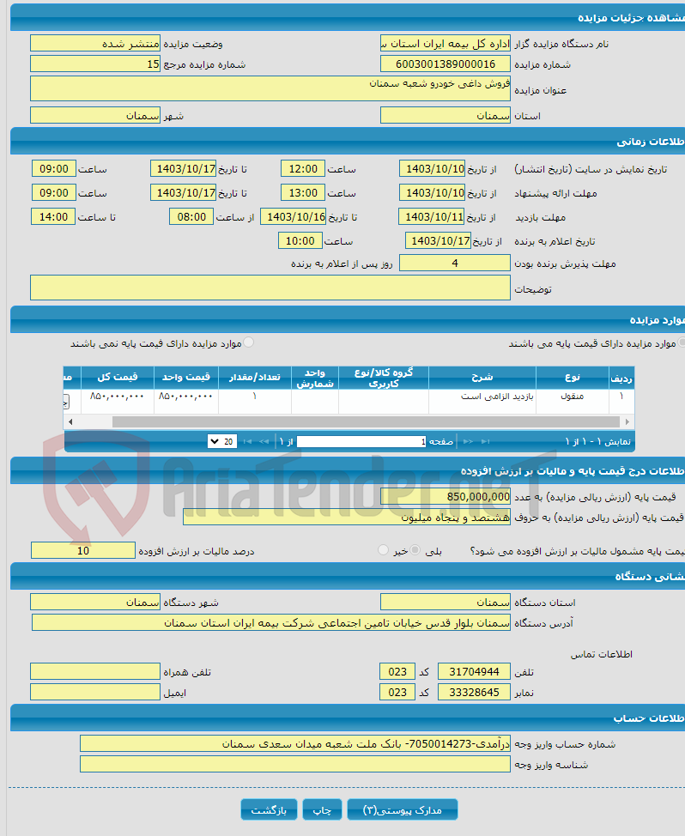The width and height of the screenshot is (685, 836).
Task: Open rows-per-page dropdown showing 20
Action: click(221, 441)
